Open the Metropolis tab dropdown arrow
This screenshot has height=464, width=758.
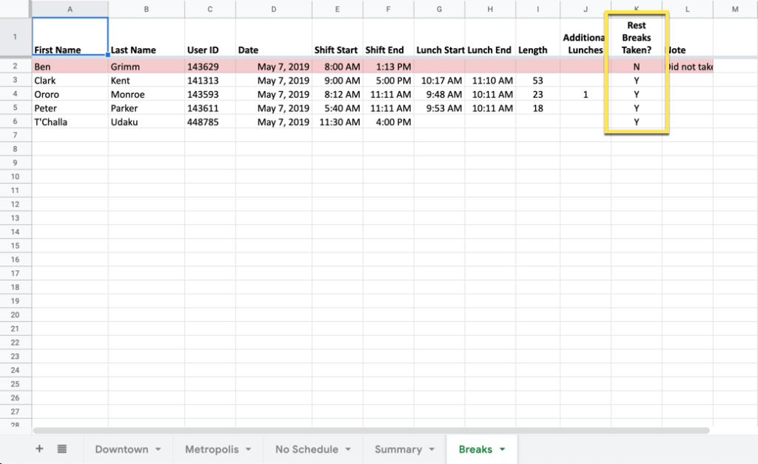(248, 448)
